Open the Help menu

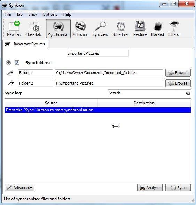[67, 14]
